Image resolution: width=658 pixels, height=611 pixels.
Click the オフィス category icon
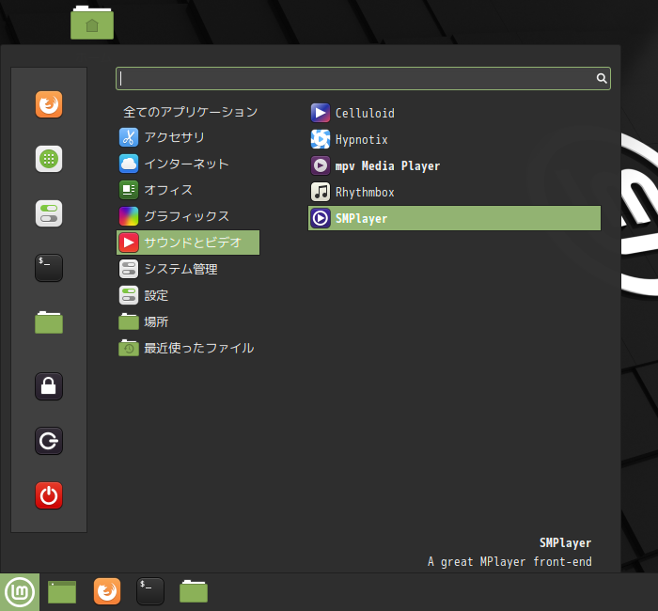[x=129, y=190]
